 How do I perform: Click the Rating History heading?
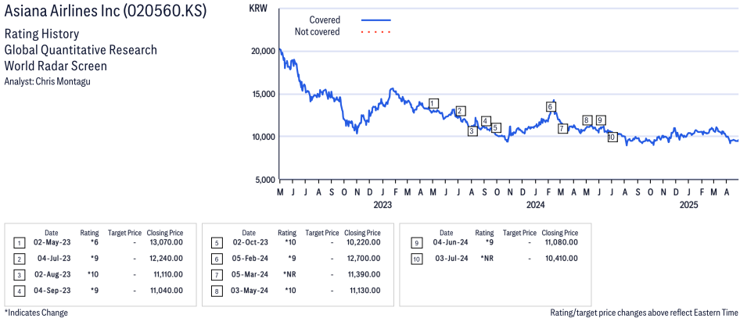(41, 34)
